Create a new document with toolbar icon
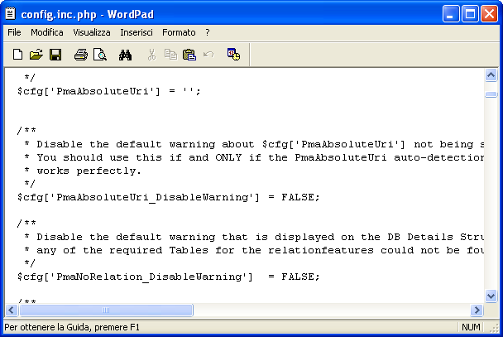Screen dimensions: 503x337 [x=17, y=55]
